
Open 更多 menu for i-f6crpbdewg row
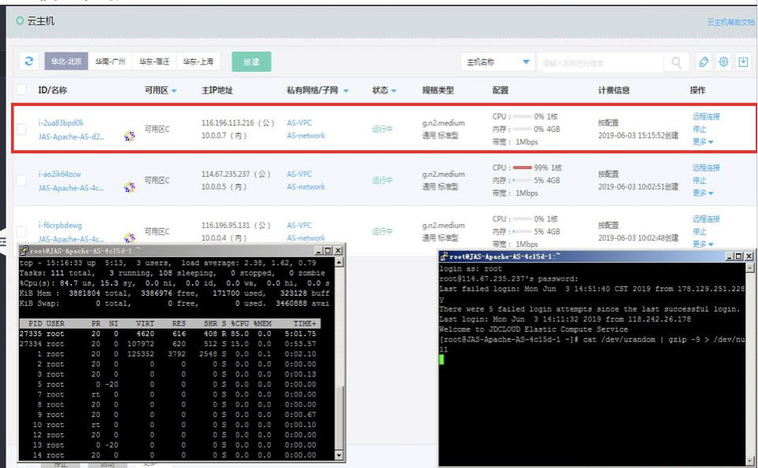pos(703,244)
